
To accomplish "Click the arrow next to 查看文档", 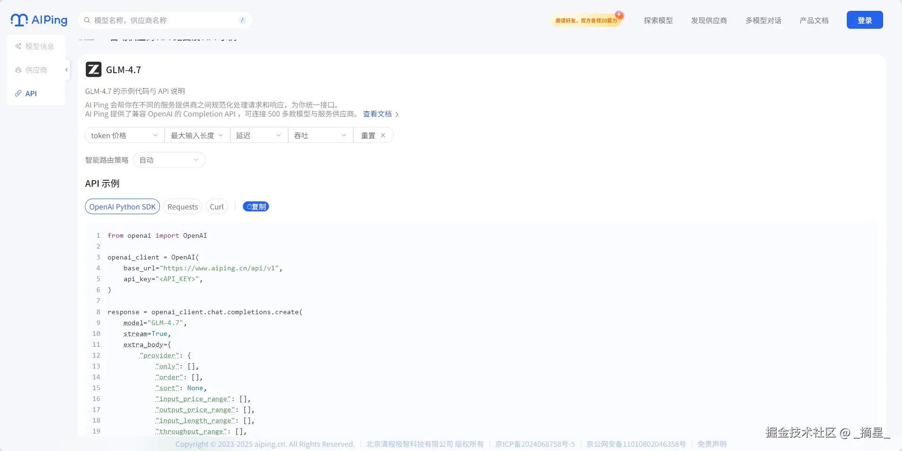I will pyautogui.click(x=397, y=115).
